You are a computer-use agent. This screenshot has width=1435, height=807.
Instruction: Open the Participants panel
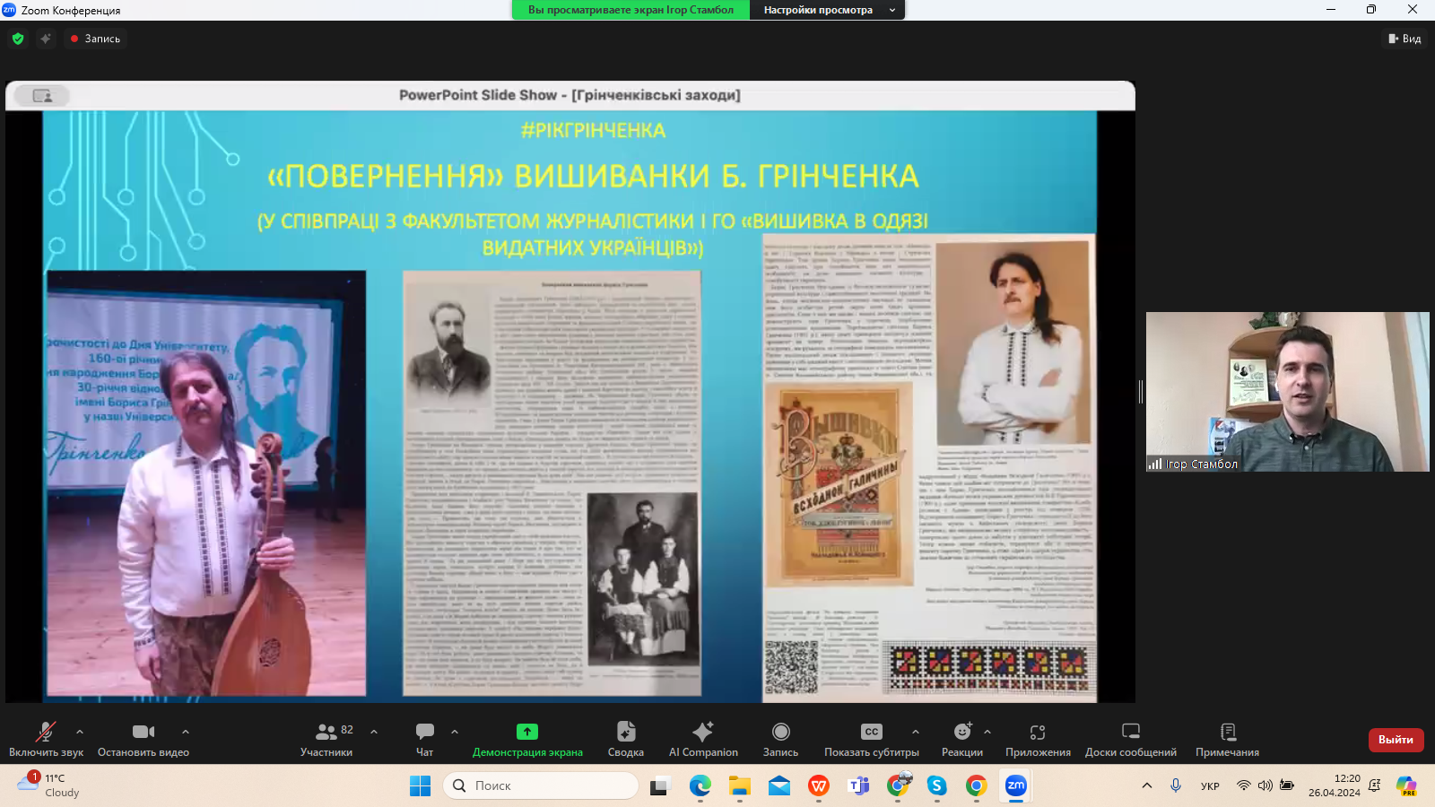click(326, 739)
